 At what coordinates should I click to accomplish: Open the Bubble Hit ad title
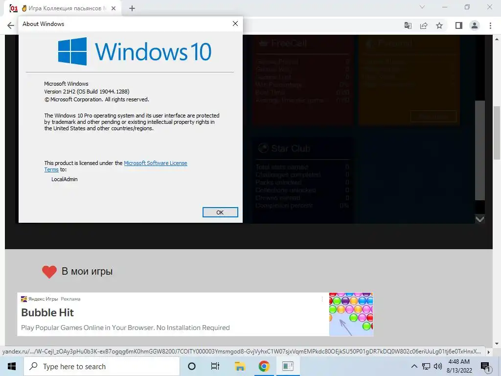click(x=47, y=312)
